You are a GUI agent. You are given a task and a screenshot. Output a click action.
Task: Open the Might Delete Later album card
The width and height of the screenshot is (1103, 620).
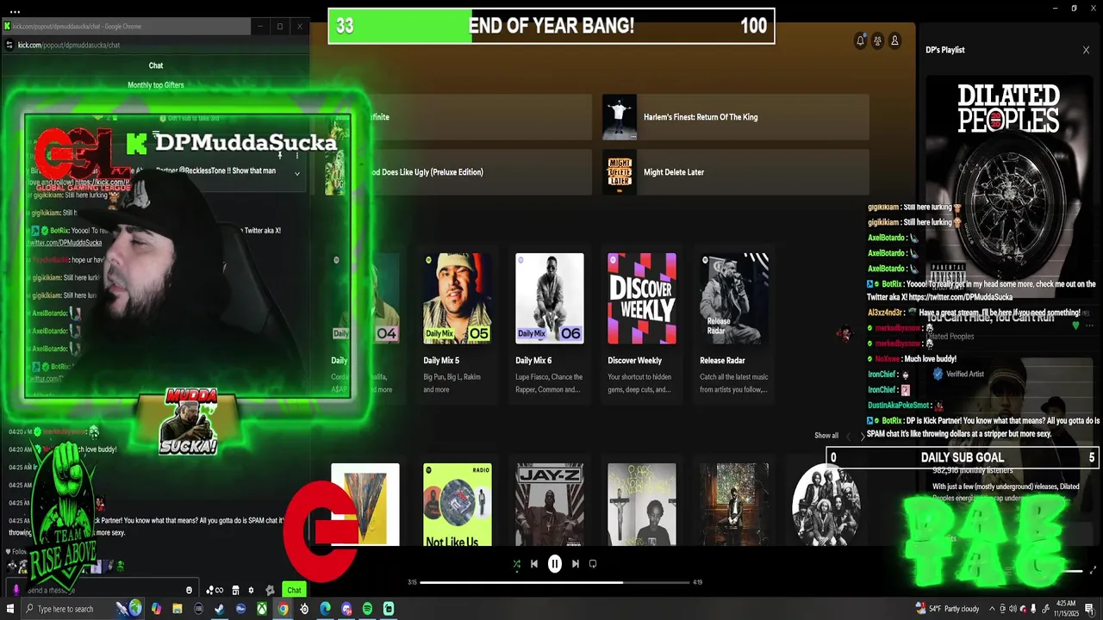[x=735, y=172]
